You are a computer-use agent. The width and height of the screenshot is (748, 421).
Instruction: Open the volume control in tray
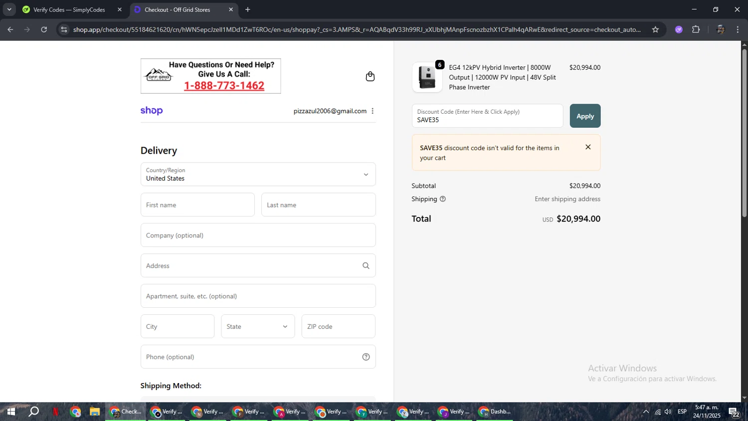(668, 412)
